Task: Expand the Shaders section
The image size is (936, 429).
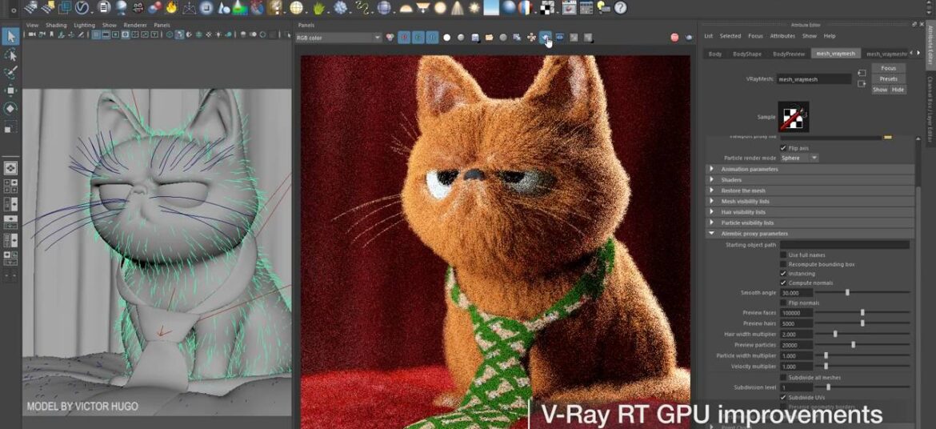Action: [810, 180]
